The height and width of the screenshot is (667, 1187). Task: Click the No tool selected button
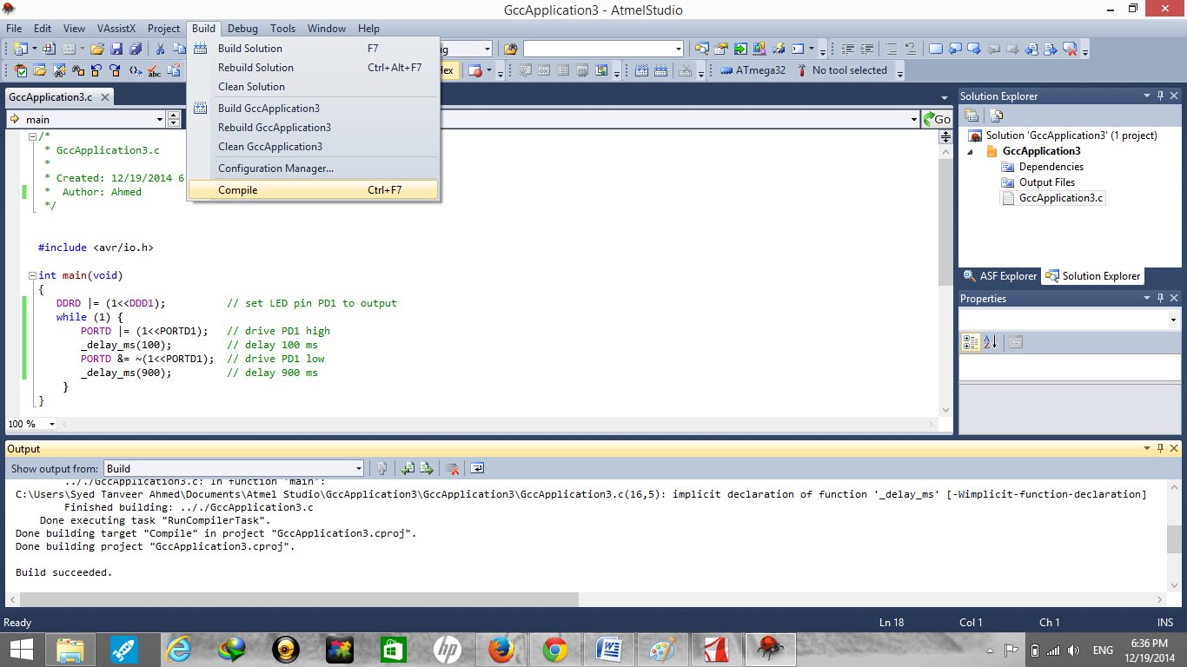841,71
